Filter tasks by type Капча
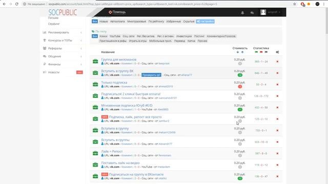 coord(191,41)
